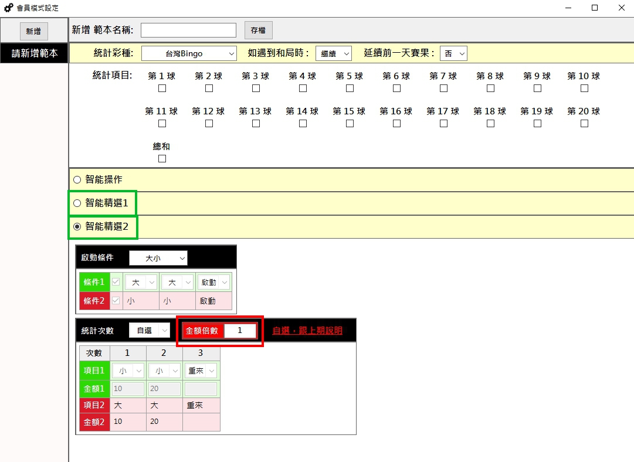Open the 統計彩種 台灣Bingo dropdown
Screen dimensions: 634x462
[x=188, y=53]
